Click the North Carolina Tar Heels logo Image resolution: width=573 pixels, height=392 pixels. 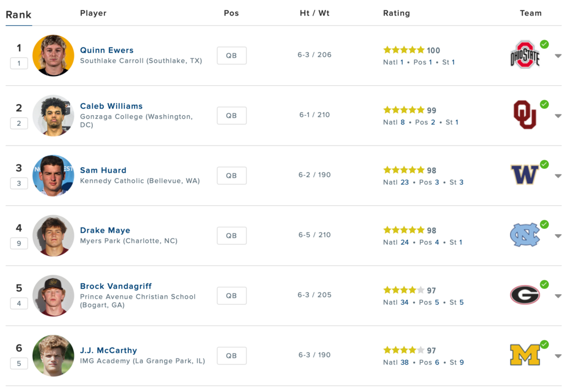(x=524, y=235)
